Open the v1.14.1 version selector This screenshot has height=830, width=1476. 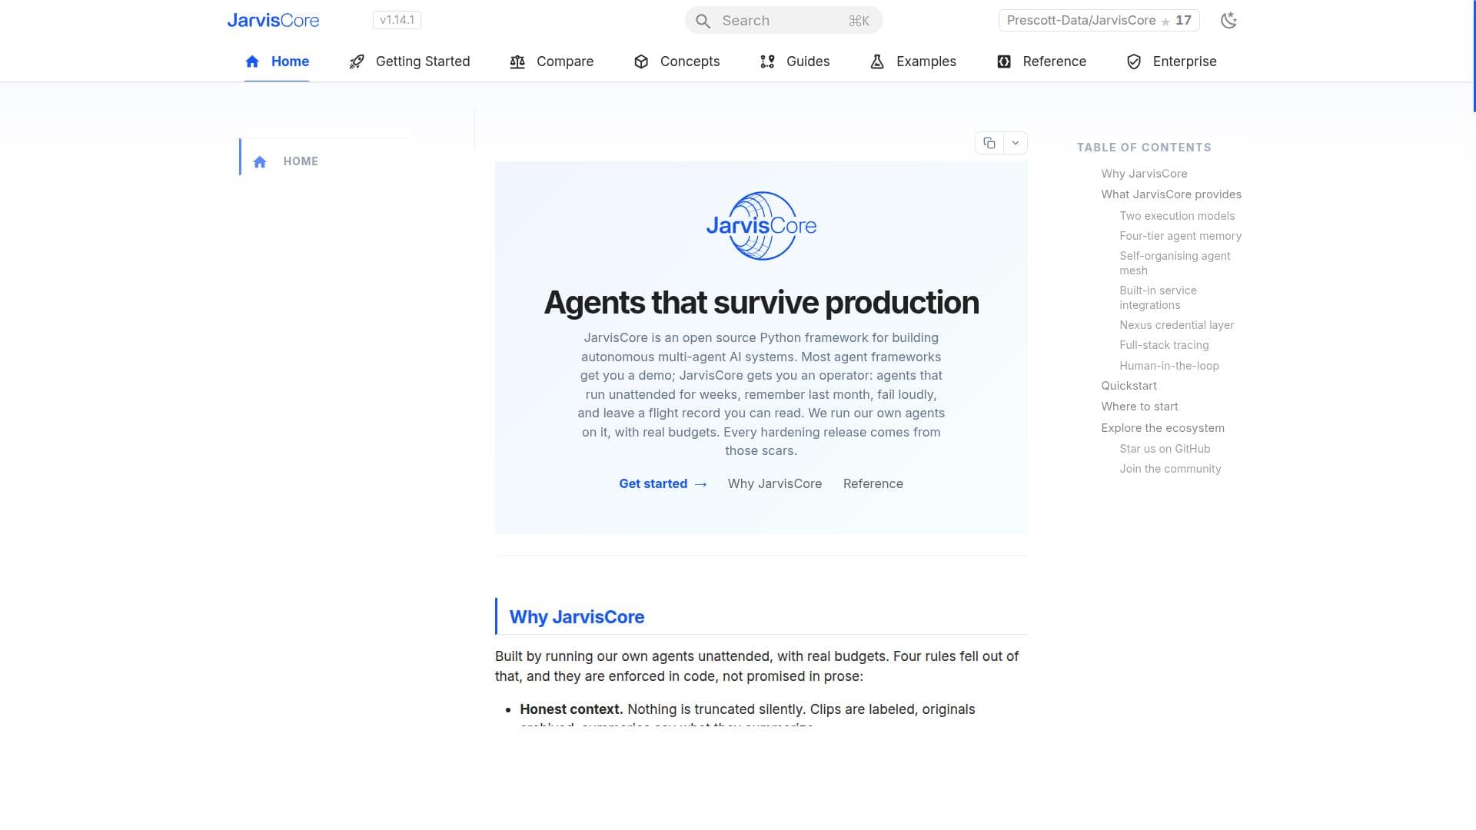(397, 20)
